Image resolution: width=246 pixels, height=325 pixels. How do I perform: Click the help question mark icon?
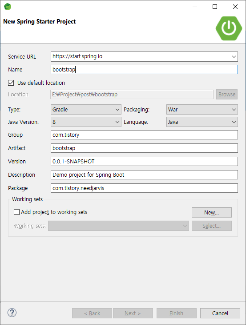tap(12, 313)
